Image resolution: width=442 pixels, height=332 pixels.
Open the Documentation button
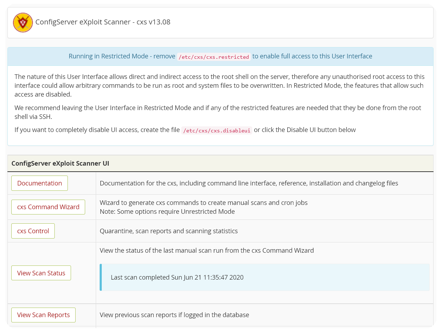[40, 183]
